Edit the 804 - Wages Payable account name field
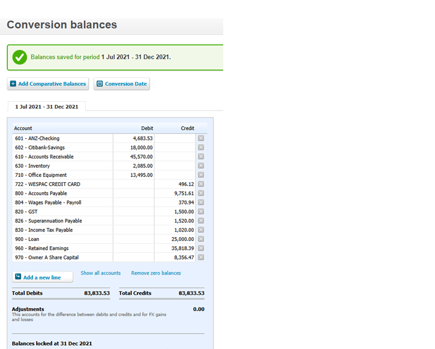435x349 pixels. click(63, 202)
